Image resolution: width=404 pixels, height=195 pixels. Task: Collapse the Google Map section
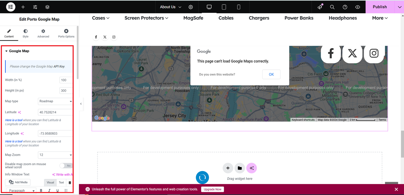(x=17, y=51)
